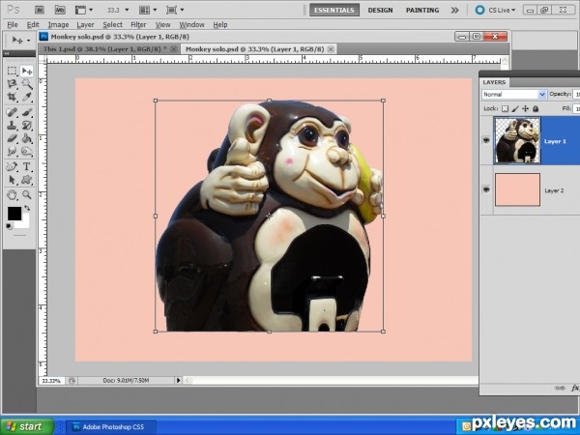Open the Filter menu
580x435 pixels.
[x=138, y=25]
